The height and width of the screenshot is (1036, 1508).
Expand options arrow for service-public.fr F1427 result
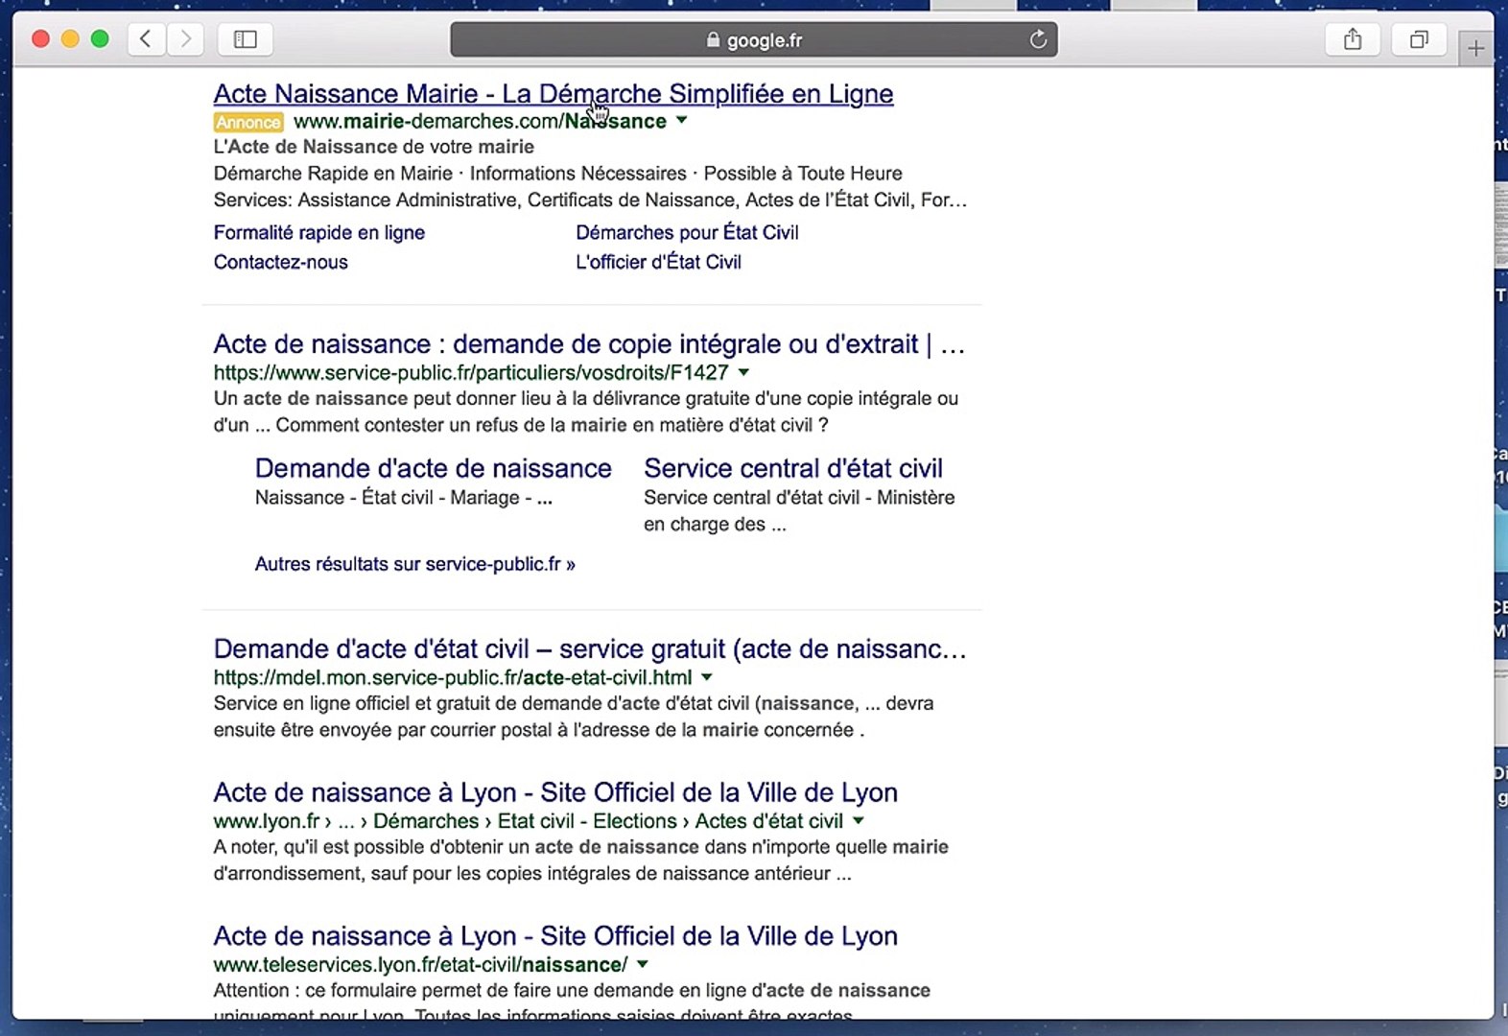743,372
